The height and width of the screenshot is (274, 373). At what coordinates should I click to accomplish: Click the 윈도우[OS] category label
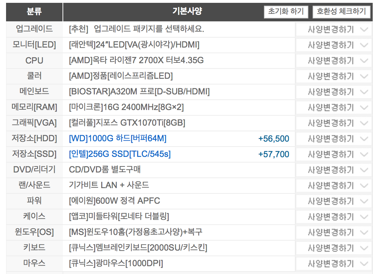(x=34, y=232)
